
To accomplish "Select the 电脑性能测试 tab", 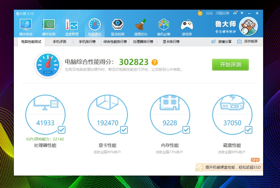I will click(x=31, y=42).
